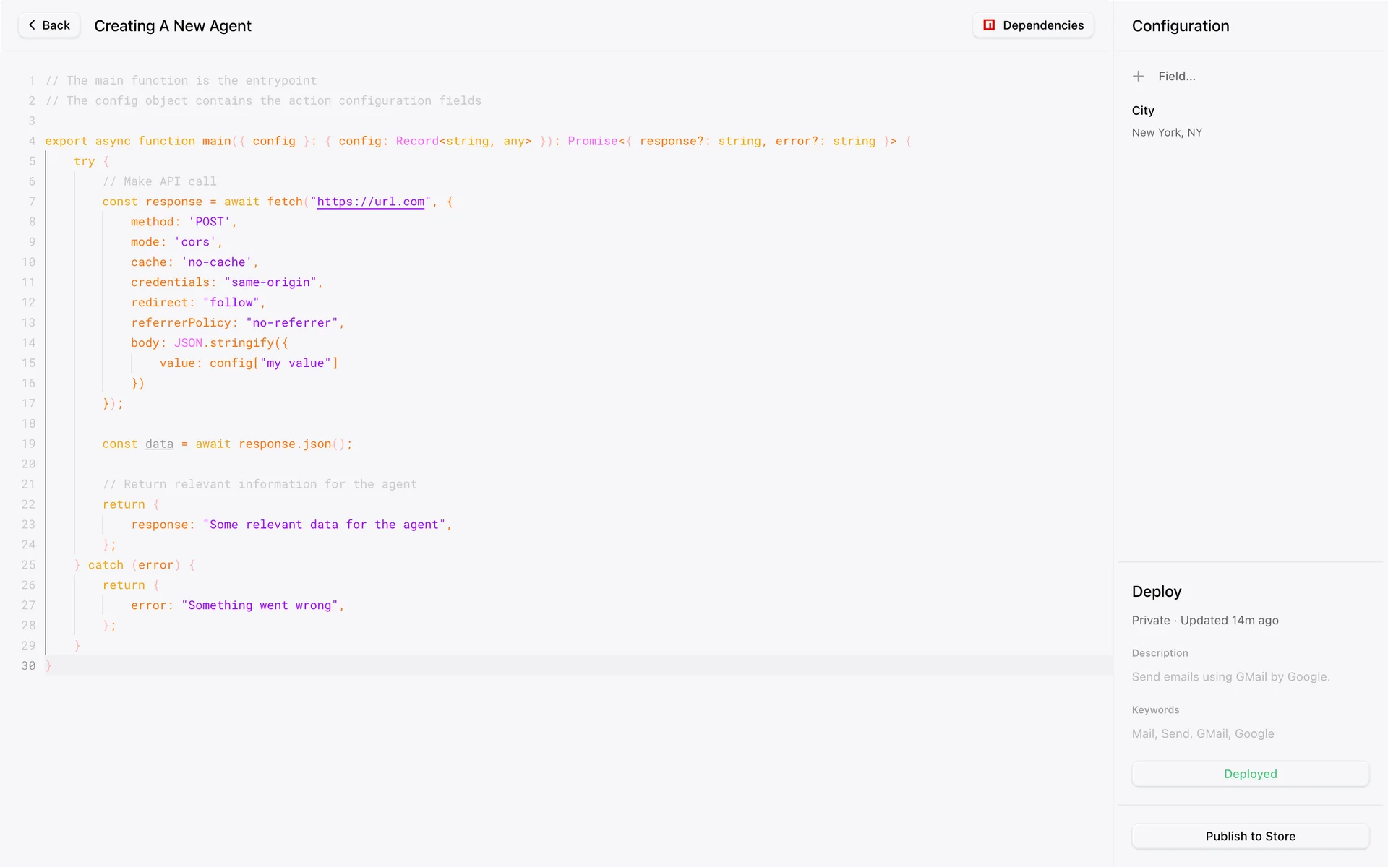Click the Keywords field with Mail, Send

click(x=1202, y=734)
